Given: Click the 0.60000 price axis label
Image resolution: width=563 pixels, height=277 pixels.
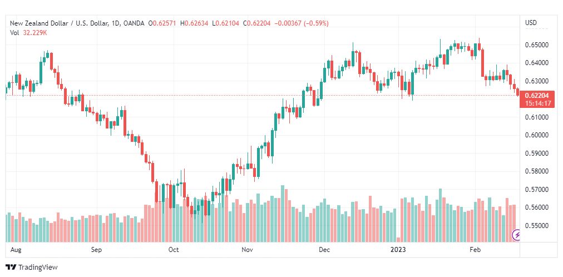Looking at the screenshot, I should [x=536, y=135].
